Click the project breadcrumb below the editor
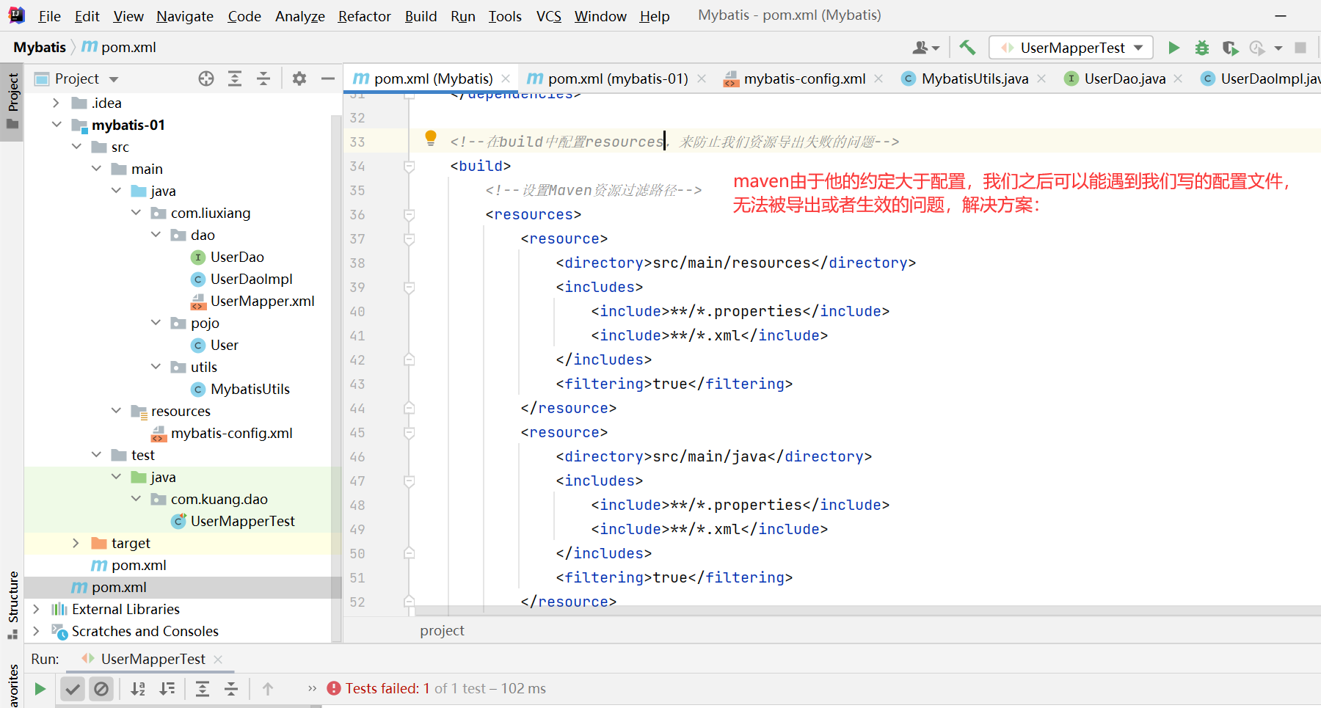 442,631
